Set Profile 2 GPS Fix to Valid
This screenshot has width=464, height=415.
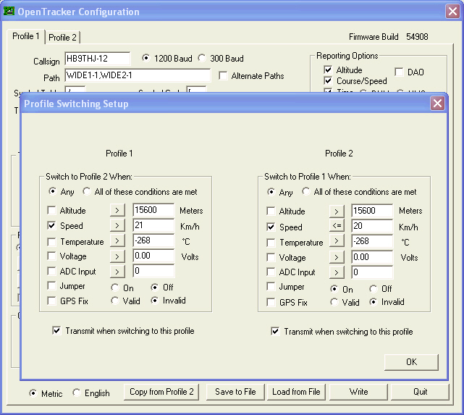(345, 302)
